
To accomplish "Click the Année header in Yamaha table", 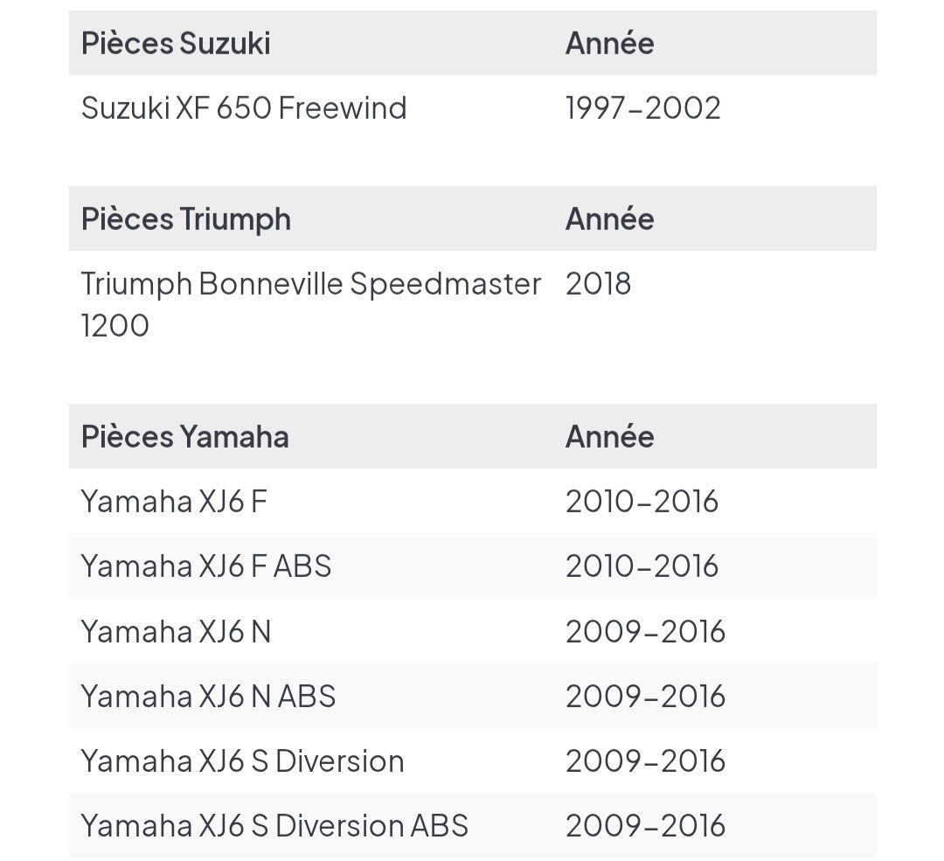I will [x=609, y=436].
